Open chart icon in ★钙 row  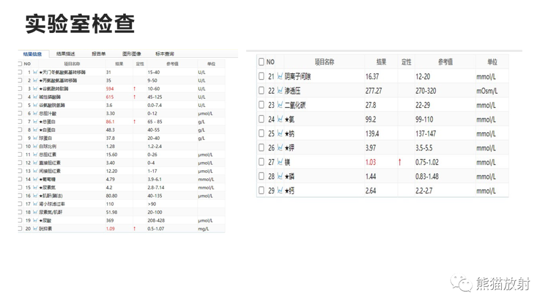point(280,190)
